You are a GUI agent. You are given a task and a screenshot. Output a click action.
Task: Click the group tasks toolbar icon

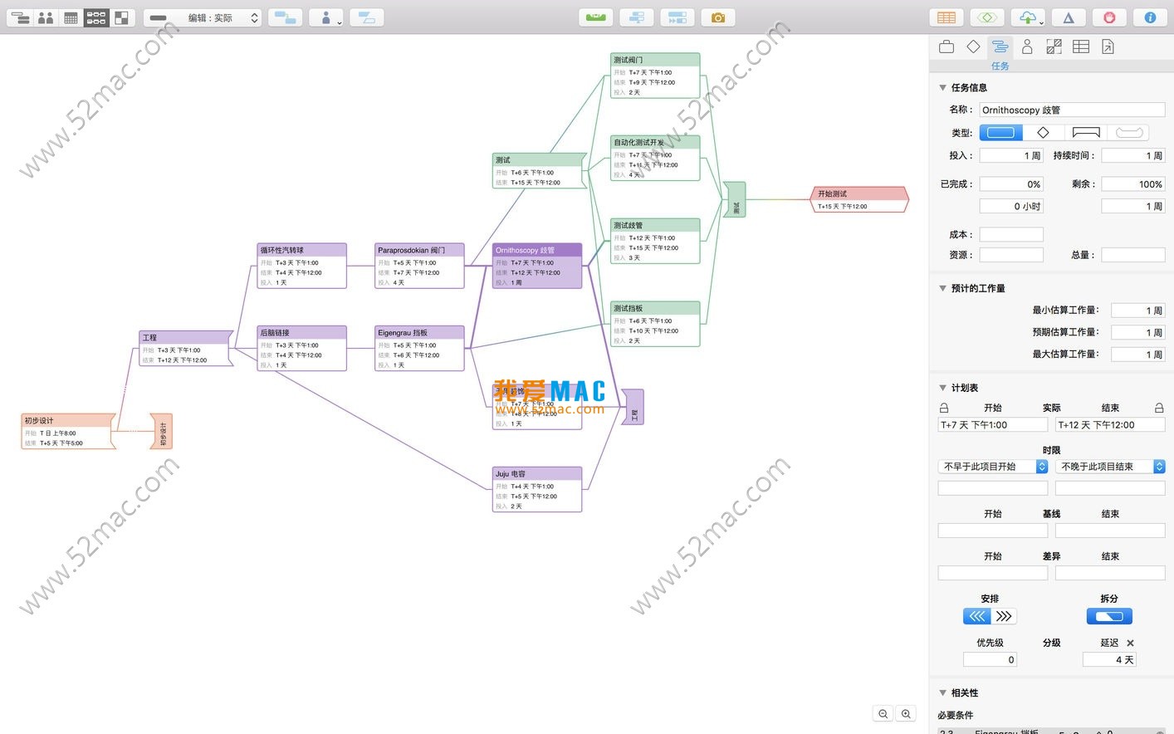(x=367, y=17)
